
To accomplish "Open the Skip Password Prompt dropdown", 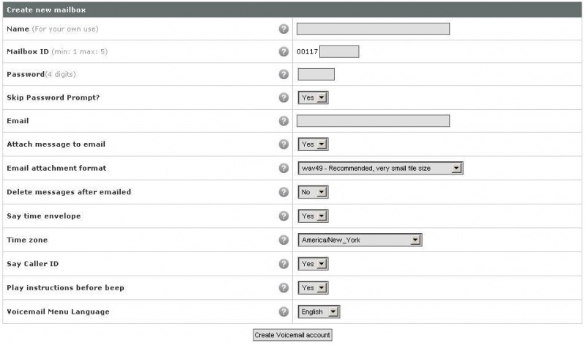I will tap(314, 97).
